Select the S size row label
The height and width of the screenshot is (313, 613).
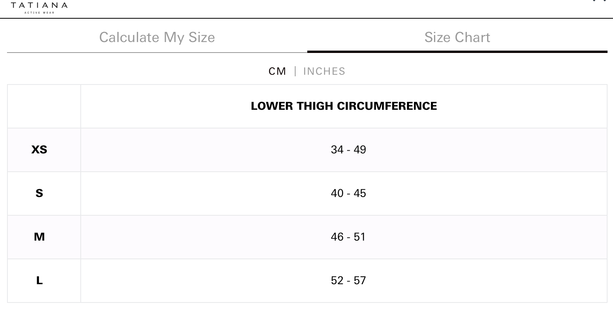pos(39,193)
